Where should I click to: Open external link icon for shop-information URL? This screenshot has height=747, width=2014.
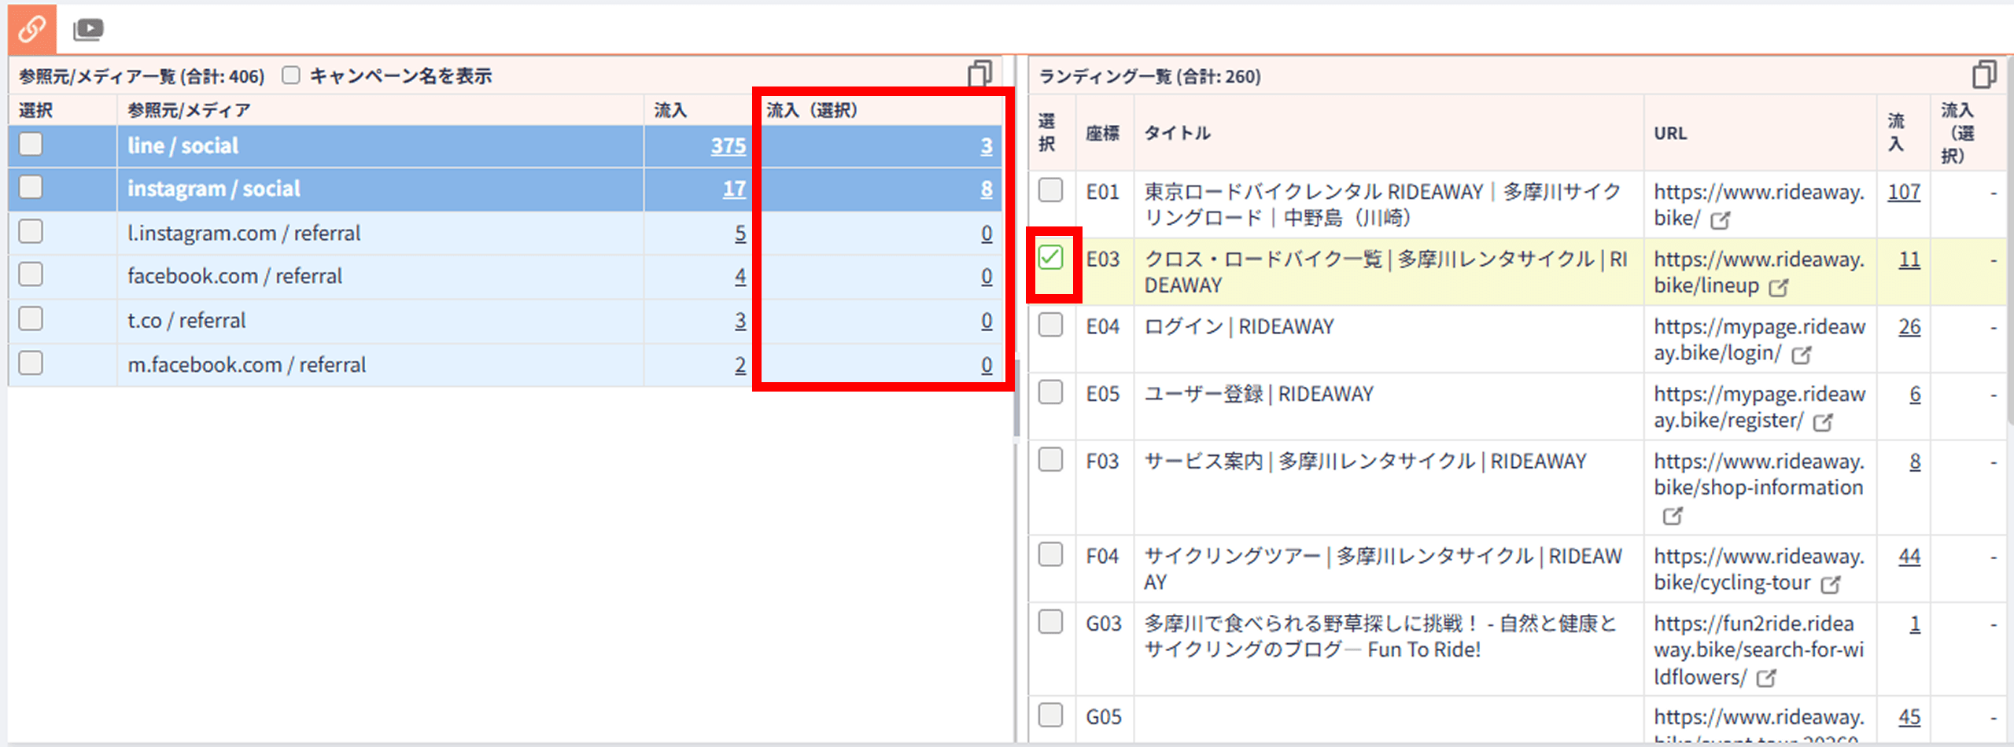tap(1673, 517)
